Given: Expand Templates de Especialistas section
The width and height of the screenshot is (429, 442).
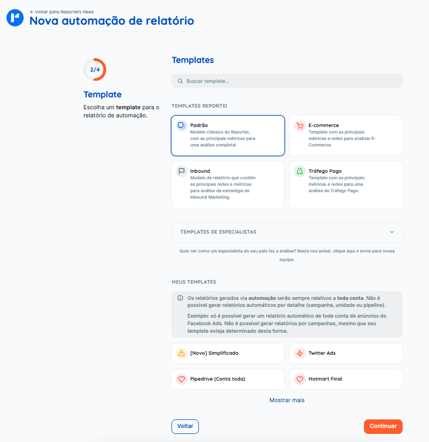Looking at the screenshot, I should (287, 232).
